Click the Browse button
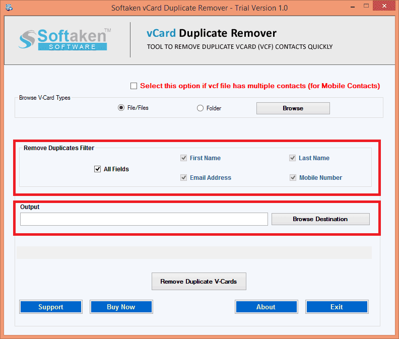 (x=293, y=108)
